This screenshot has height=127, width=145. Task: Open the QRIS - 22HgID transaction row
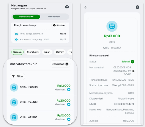point(40,117)
